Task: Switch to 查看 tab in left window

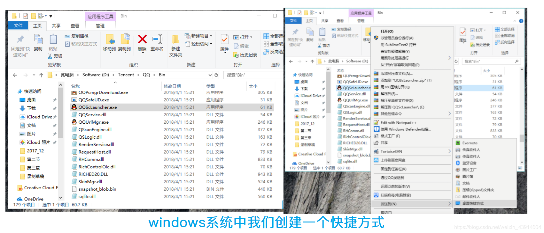Action: point(75,26)
